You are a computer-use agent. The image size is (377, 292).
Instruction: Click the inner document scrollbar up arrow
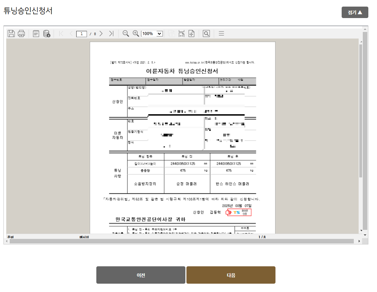tap(361, 42)
